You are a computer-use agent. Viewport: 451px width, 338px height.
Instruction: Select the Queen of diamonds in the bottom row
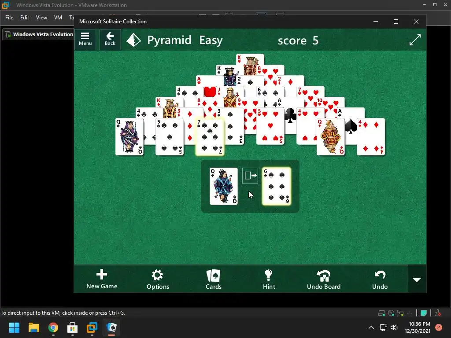pyautogui.click(x=330, y=137)
